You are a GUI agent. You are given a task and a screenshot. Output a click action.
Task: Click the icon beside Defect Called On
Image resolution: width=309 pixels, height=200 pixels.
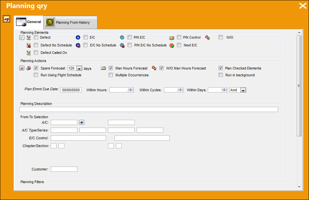coord(29,53)
